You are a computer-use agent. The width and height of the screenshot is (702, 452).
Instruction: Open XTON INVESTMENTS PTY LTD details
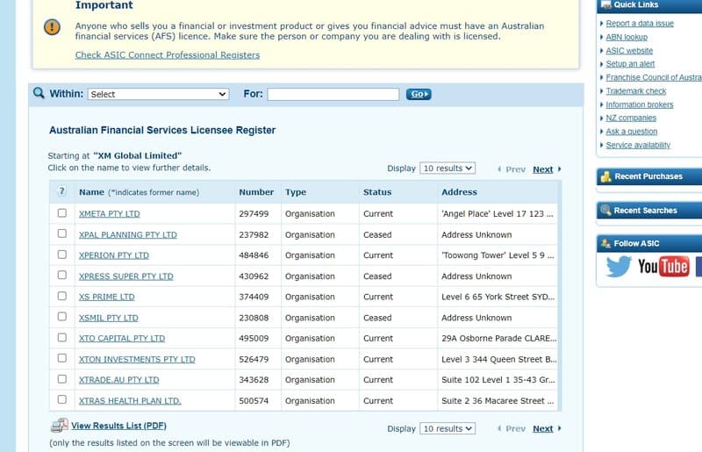137,359
